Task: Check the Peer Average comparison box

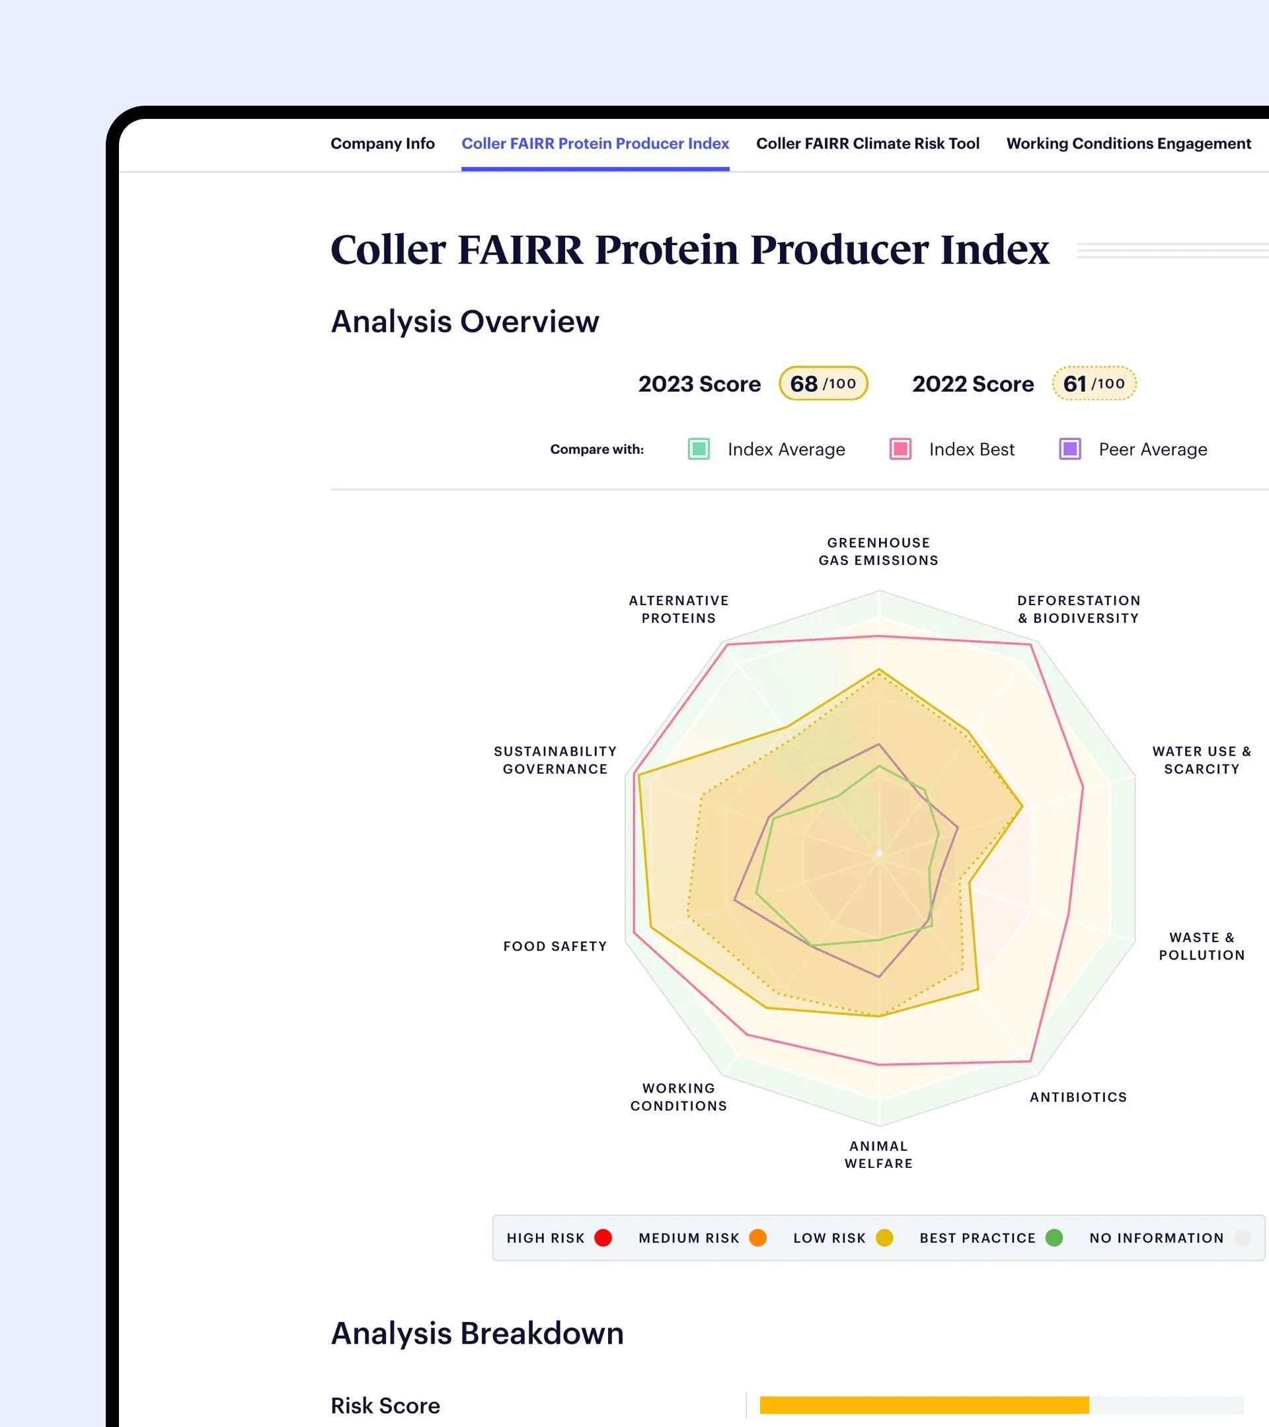Action: [x=1069, y=449]
